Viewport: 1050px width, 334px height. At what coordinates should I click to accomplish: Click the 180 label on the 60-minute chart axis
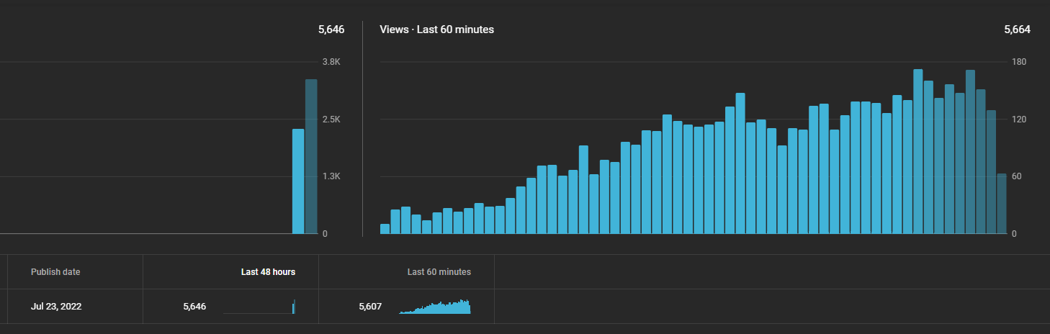click(x=1019, y=62)
